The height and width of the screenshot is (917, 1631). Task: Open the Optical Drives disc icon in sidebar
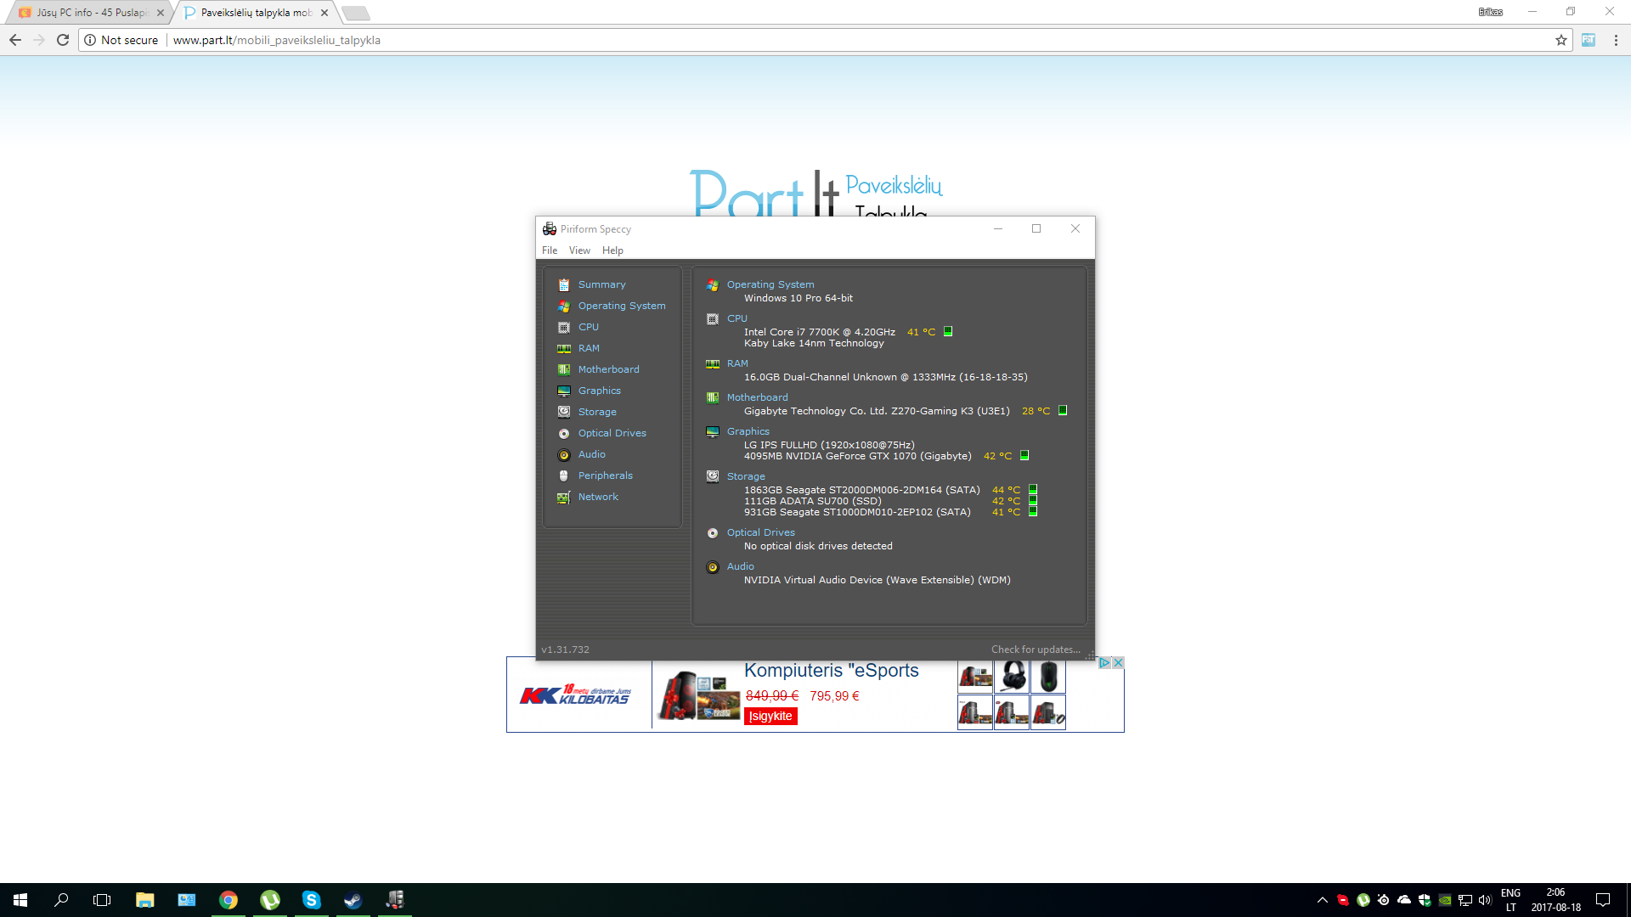[x=563, y=433]
